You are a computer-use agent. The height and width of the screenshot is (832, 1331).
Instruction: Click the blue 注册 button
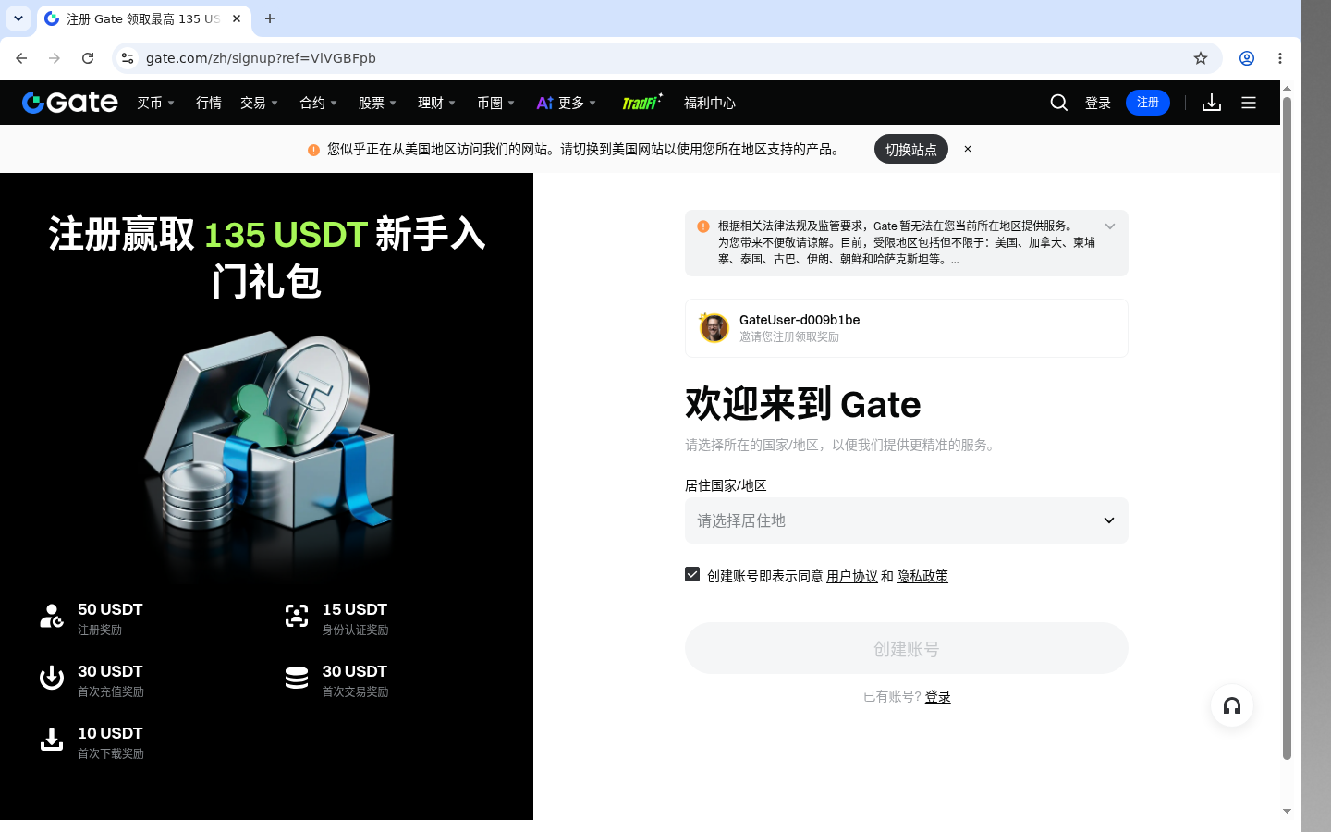[x=1148, y=103]
